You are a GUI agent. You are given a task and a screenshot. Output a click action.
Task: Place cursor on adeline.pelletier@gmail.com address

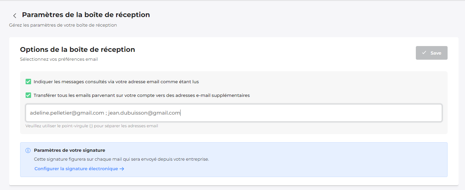click(x=67, y=113)
